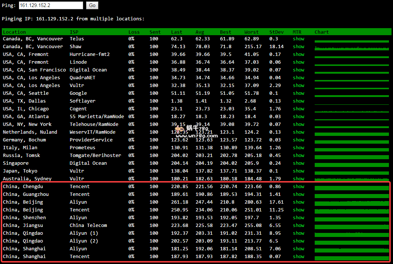Open MTR show link for Hurricane-fmt2

[x=298, y=54]
